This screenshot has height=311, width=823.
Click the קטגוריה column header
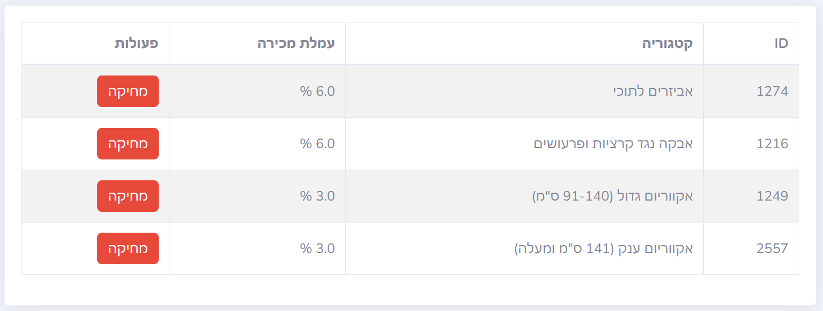667,43
